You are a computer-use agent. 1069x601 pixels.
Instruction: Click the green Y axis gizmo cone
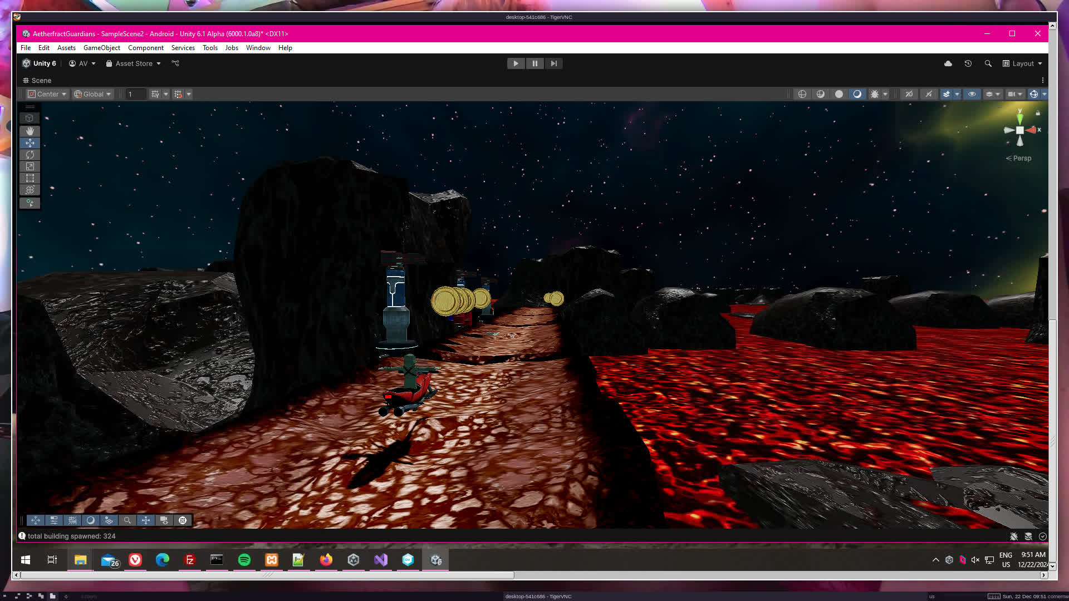tap(1020, 118)
